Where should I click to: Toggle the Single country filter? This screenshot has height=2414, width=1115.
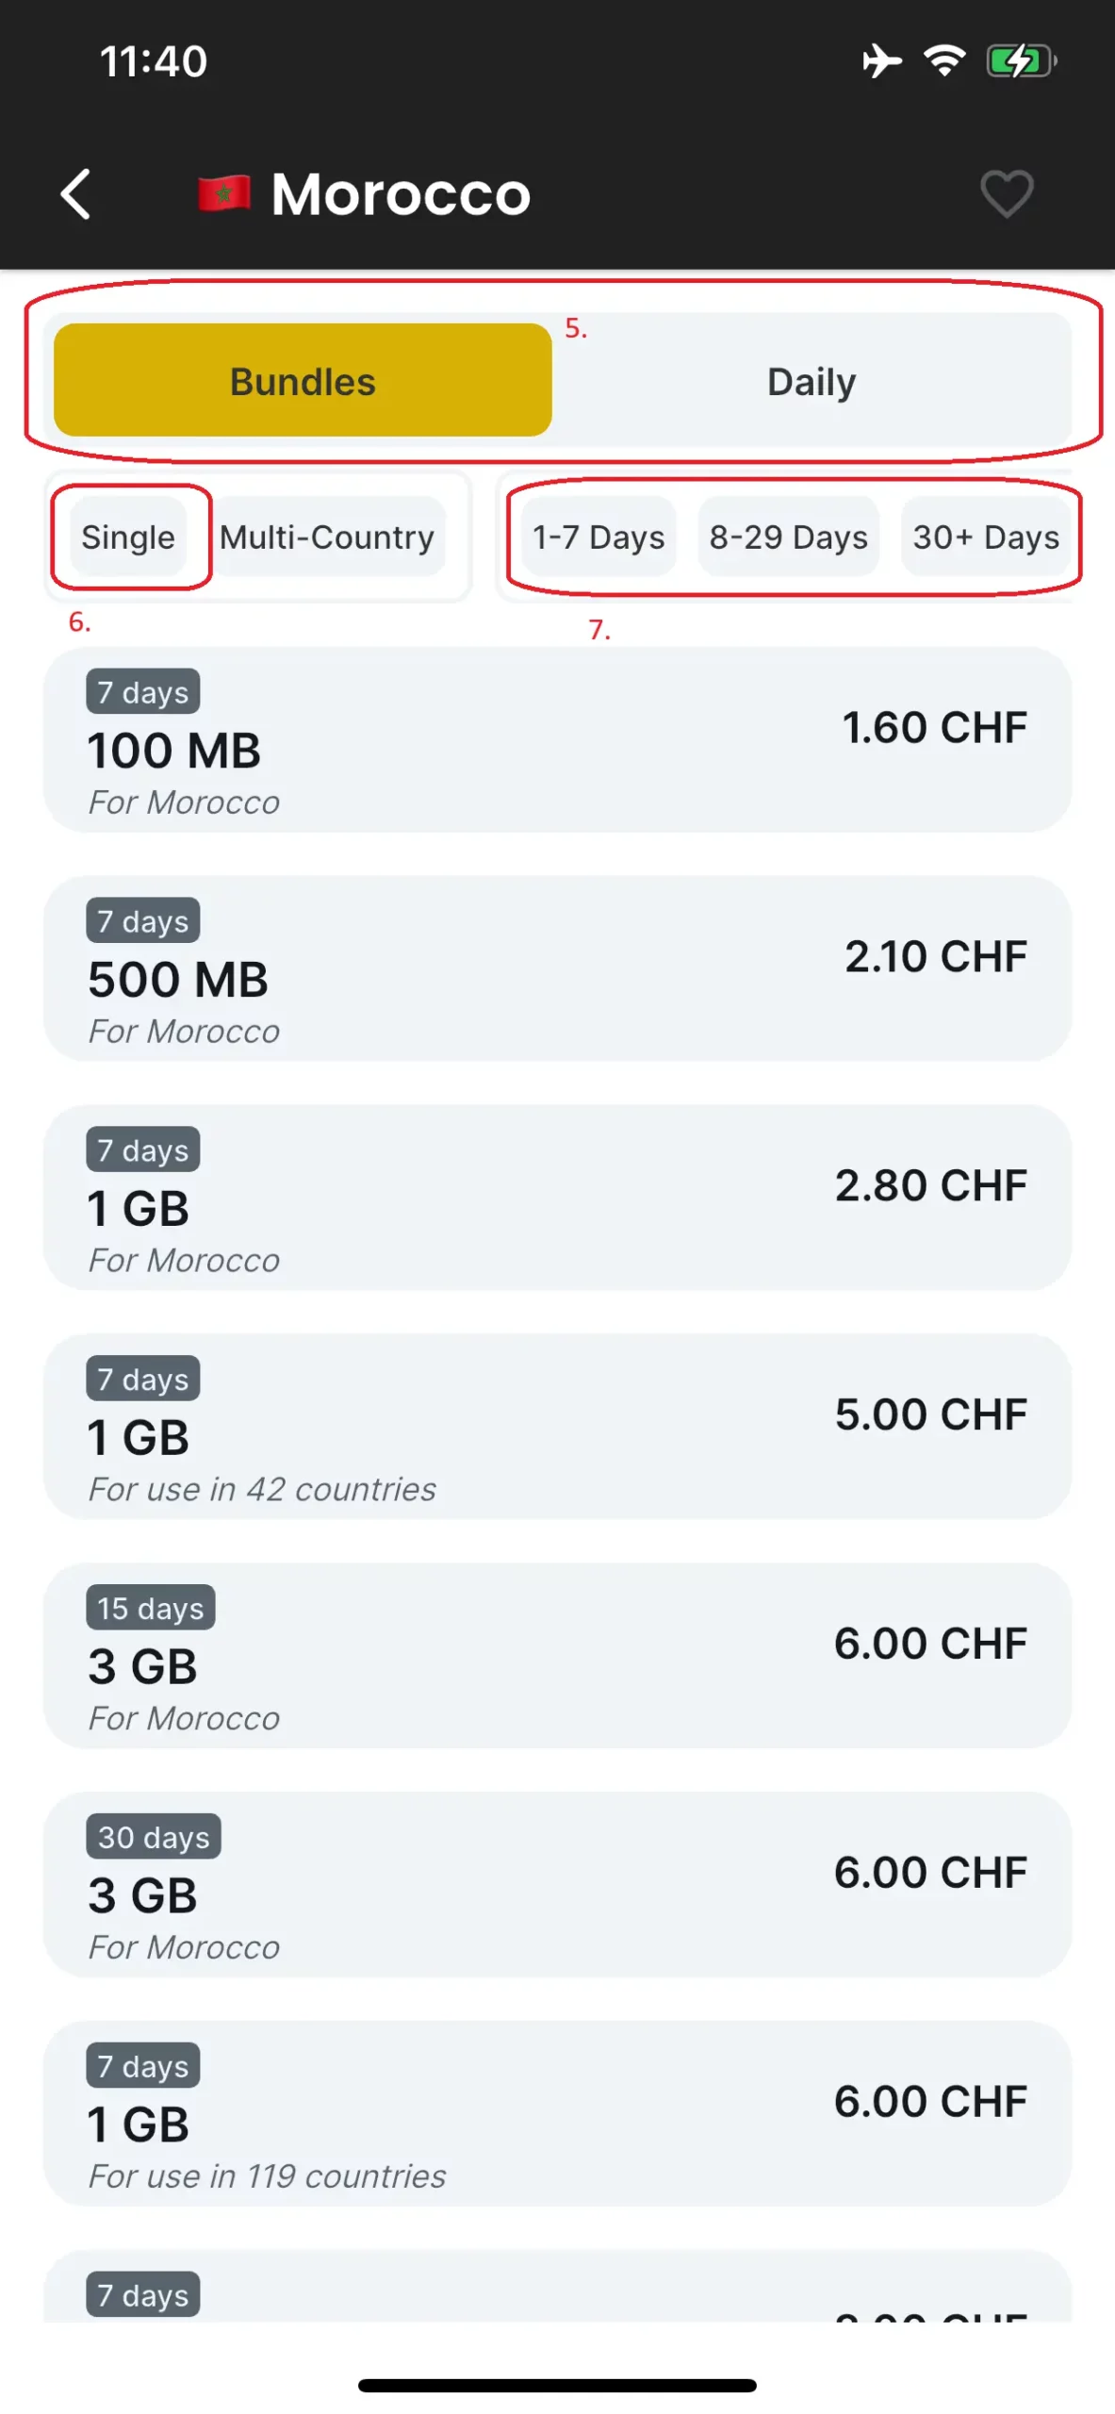point(128,537)
